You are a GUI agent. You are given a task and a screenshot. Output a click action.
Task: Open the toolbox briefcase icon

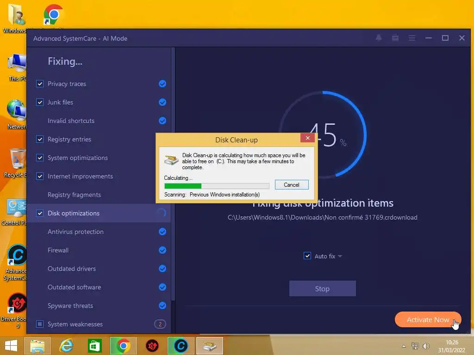point(395,38)
